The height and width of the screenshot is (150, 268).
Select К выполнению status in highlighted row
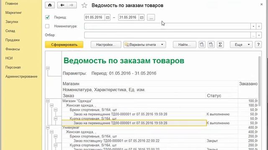[218, 123]
